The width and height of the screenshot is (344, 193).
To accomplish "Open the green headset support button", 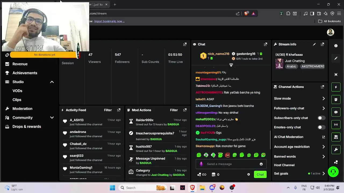I will [x=333, y=172].
